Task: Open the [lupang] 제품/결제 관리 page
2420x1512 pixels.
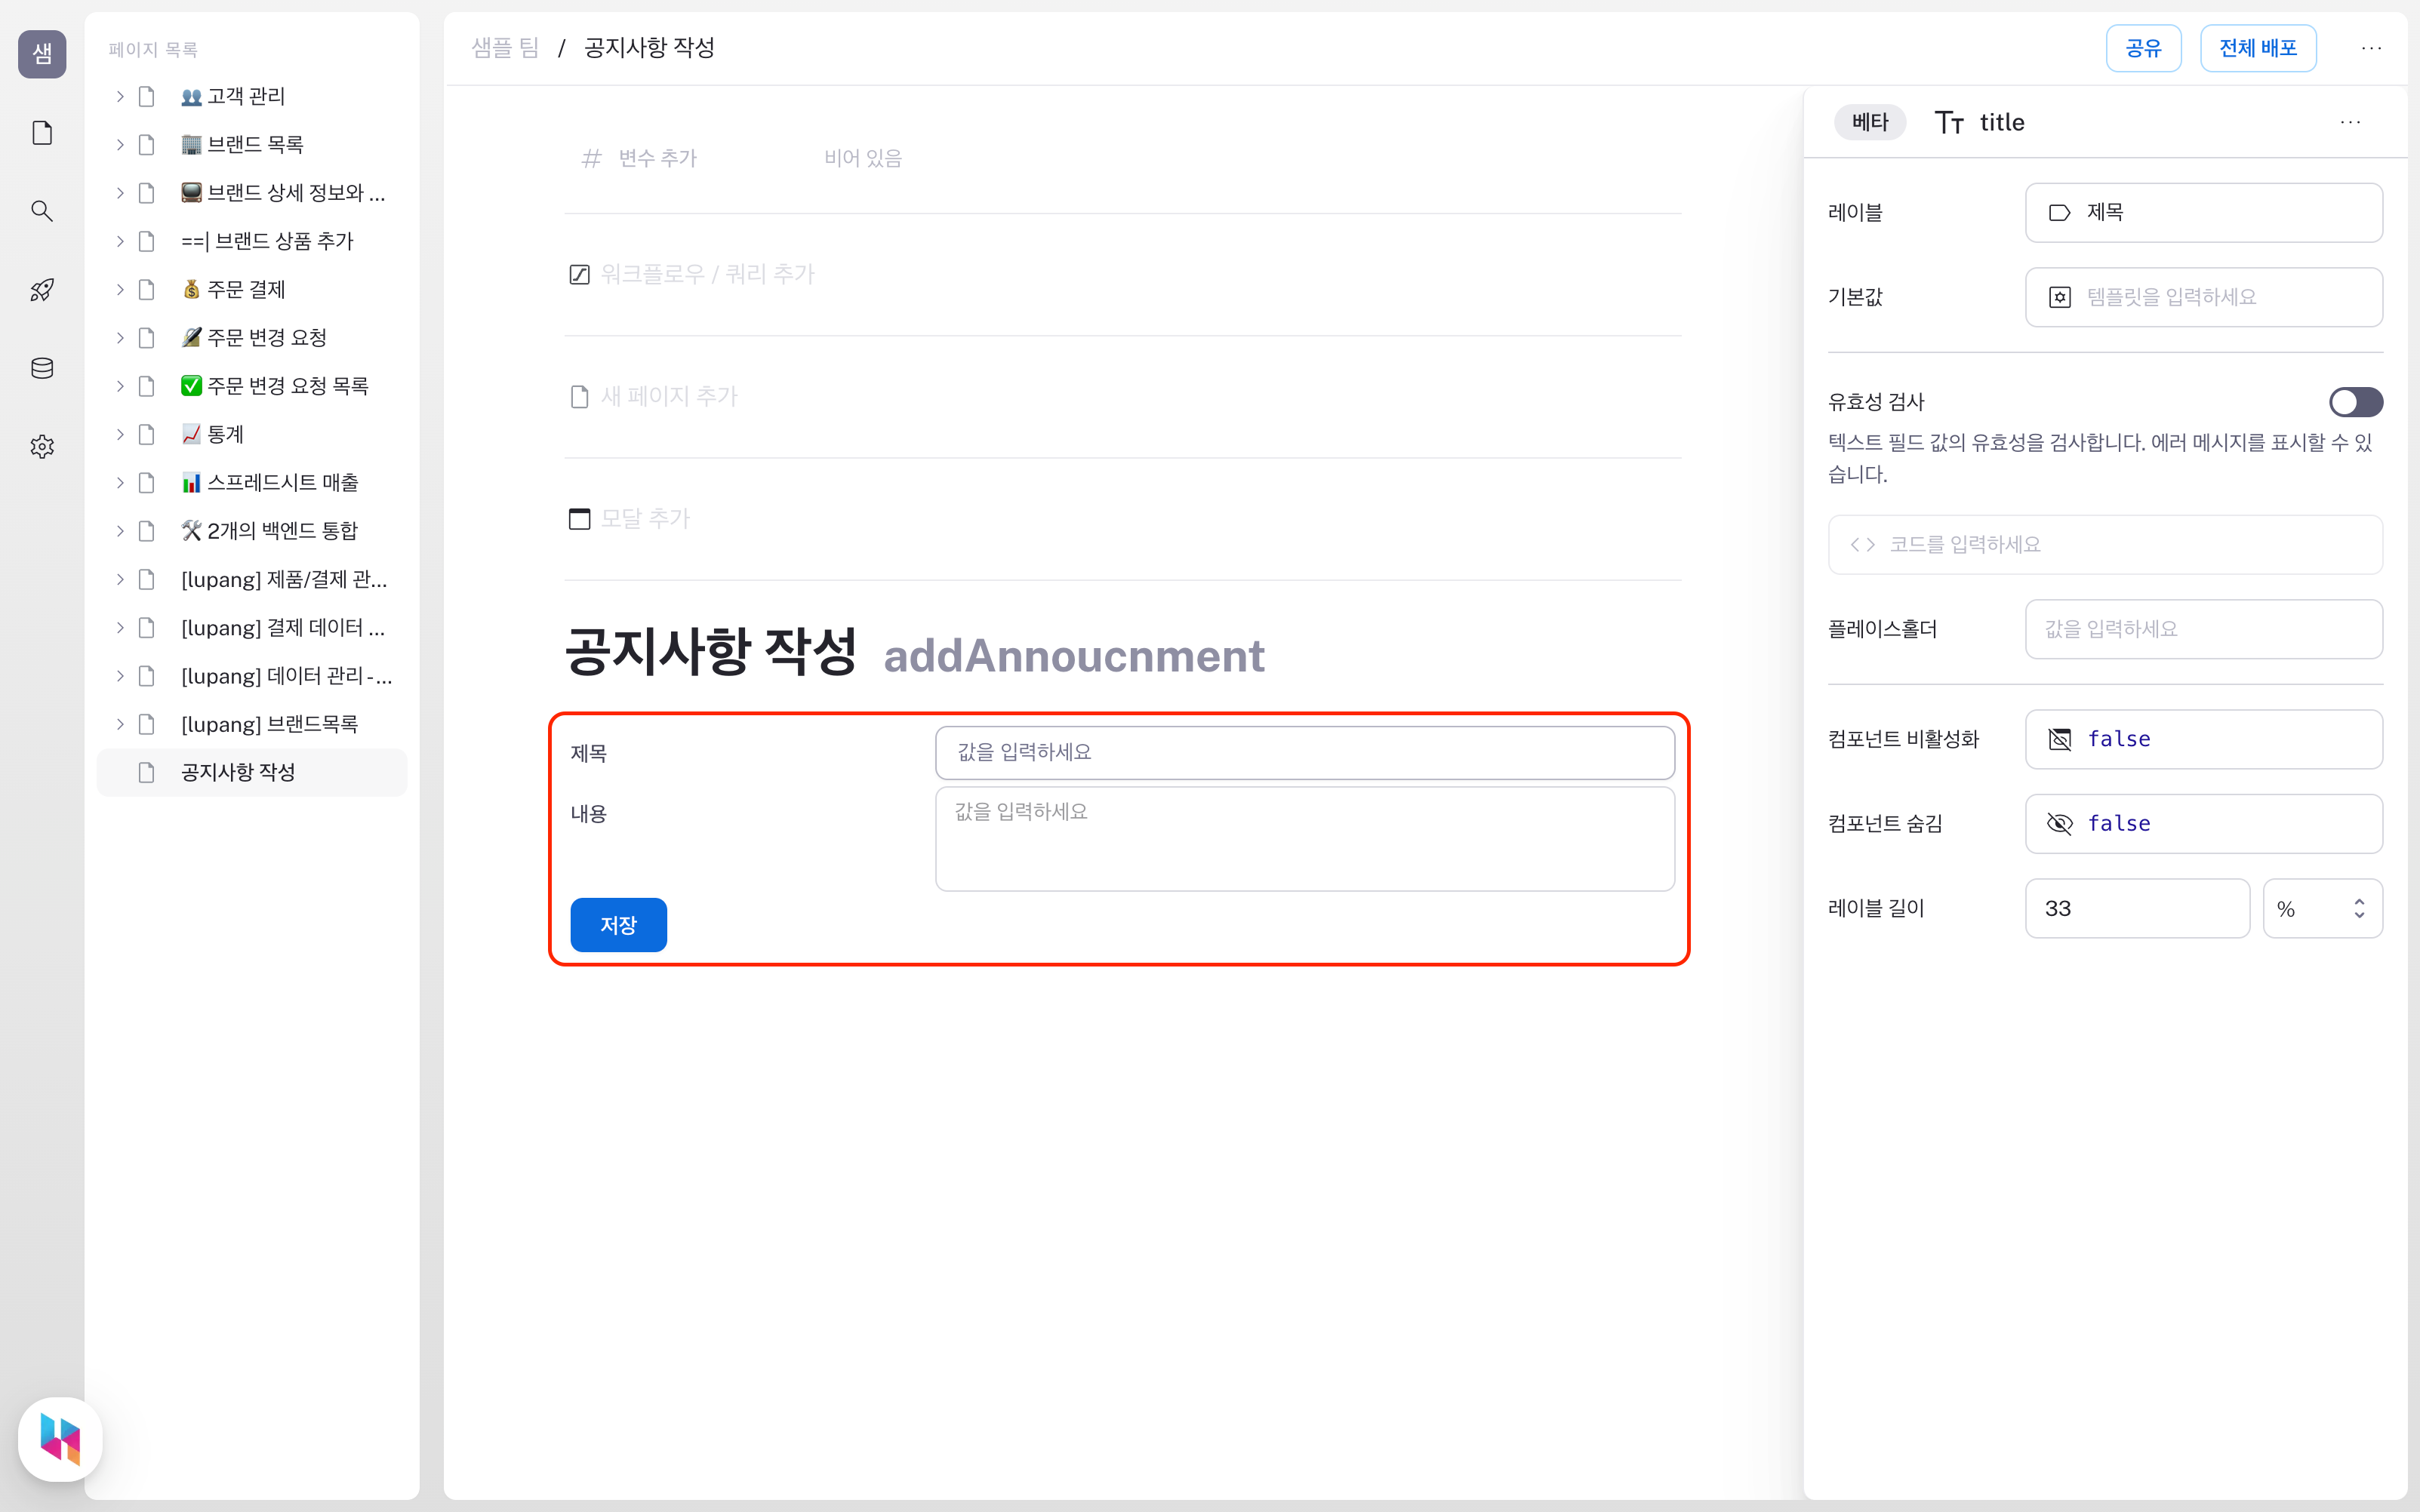Action: (x=252, y=579)
